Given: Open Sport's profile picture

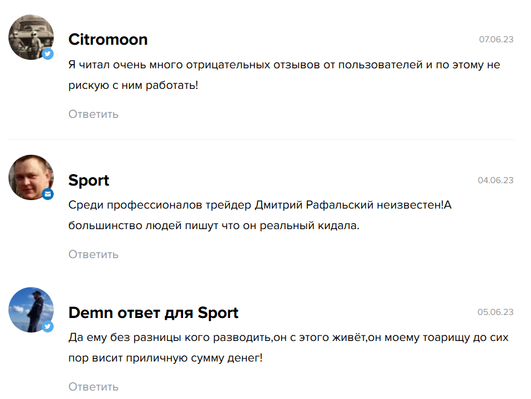Looking at the screenshot, I should click(x=29, y=177).
